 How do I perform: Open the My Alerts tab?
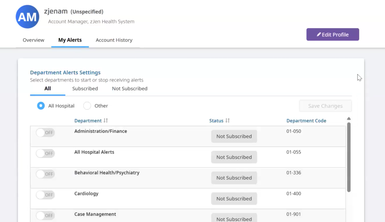(x=70, y=40)
